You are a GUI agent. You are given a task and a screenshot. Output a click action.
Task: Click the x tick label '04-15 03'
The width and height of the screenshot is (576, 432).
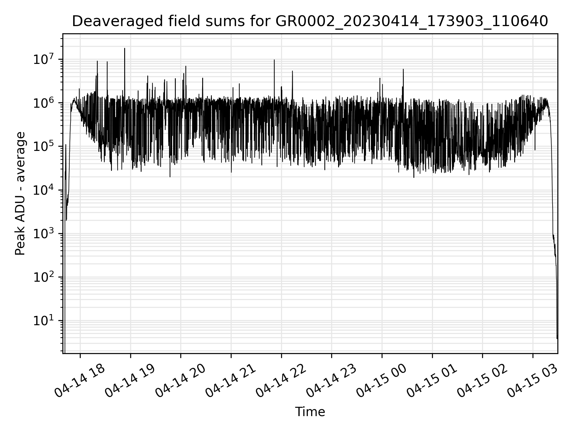click(532, 381)
